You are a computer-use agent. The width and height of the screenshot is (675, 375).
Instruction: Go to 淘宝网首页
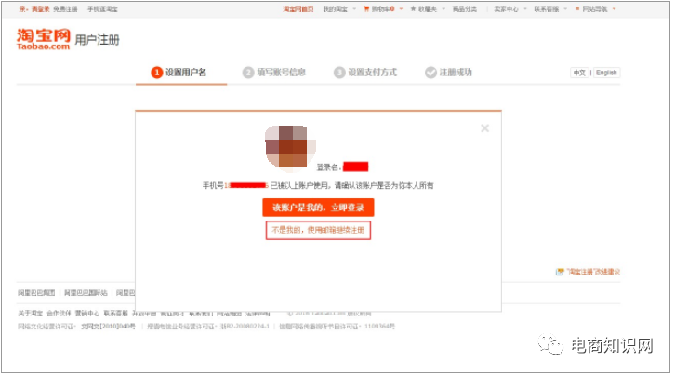[298, 9]
